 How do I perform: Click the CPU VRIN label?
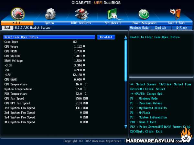[11, 51]
